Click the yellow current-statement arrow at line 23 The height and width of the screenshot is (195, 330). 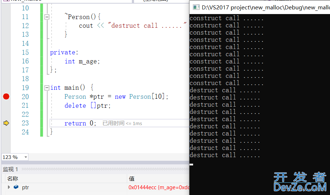click(x=6, y=123)
